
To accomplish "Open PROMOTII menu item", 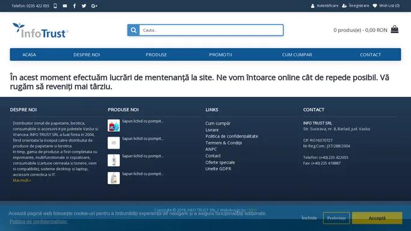I will coord(220,55).
